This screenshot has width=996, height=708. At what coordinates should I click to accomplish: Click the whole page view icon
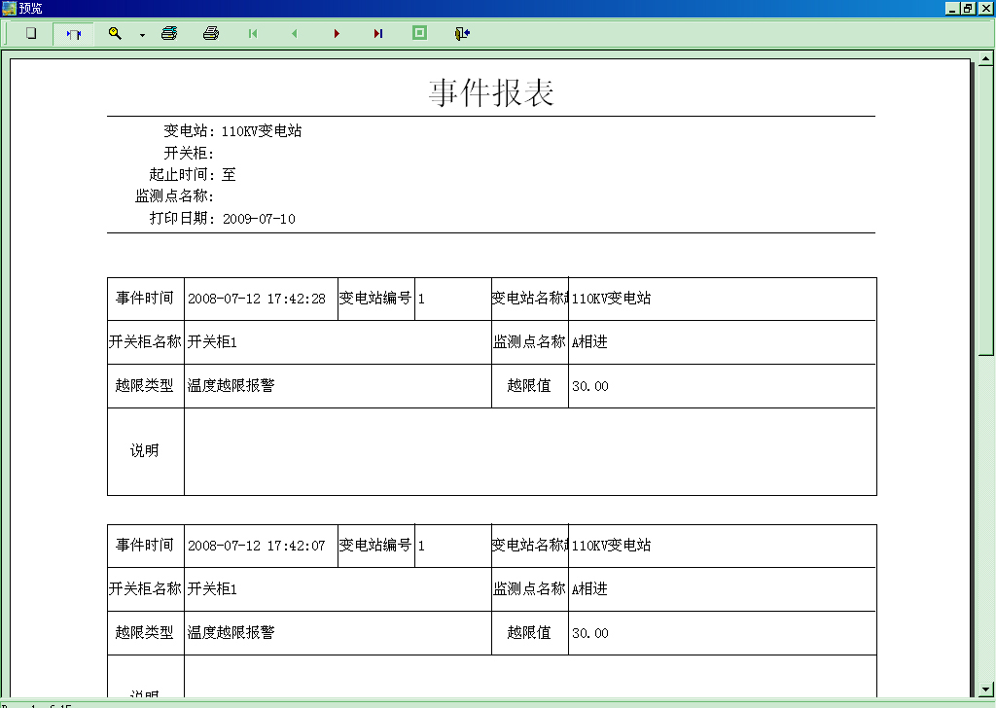click(30, 33)
